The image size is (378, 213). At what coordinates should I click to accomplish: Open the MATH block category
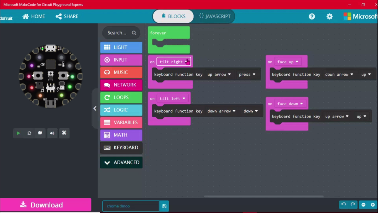(121, 135)
